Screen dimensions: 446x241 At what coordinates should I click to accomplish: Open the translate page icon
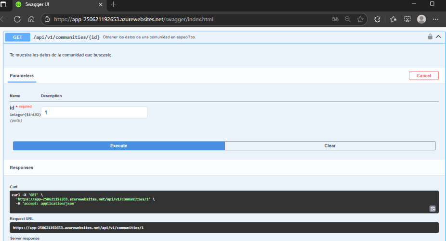[x=335, y=19]
